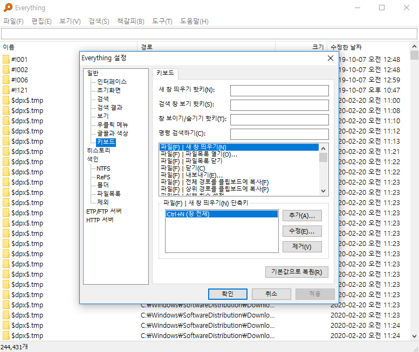Select command 파일(F) | 파일목록 닫기
Image resolution: width=419 pixels, height=352 pixels.
coord(239,161)
